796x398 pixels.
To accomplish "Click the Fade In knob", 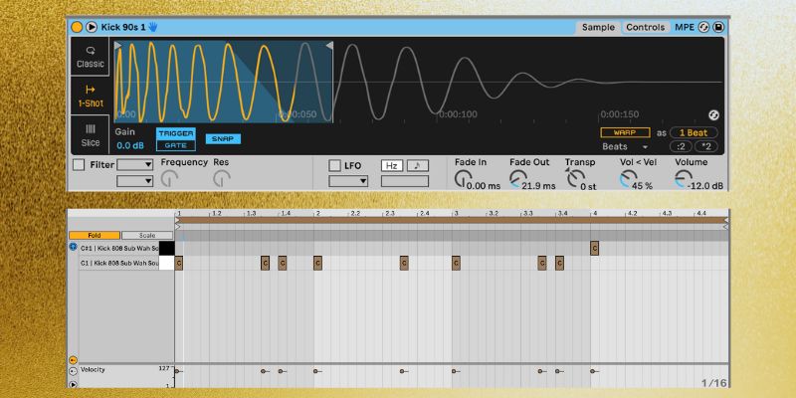I will (x=462, y=178).
